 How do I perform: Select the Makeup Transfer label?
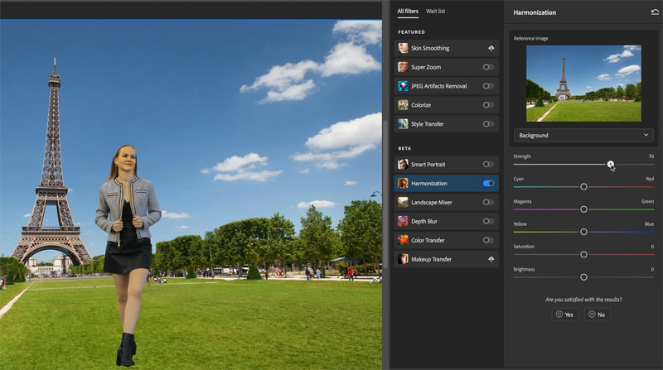point(431,259)
